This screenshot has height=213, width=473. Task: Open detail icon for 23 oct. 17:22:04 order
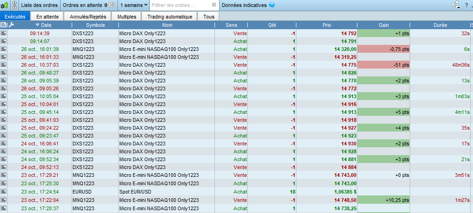coord(4,200)
